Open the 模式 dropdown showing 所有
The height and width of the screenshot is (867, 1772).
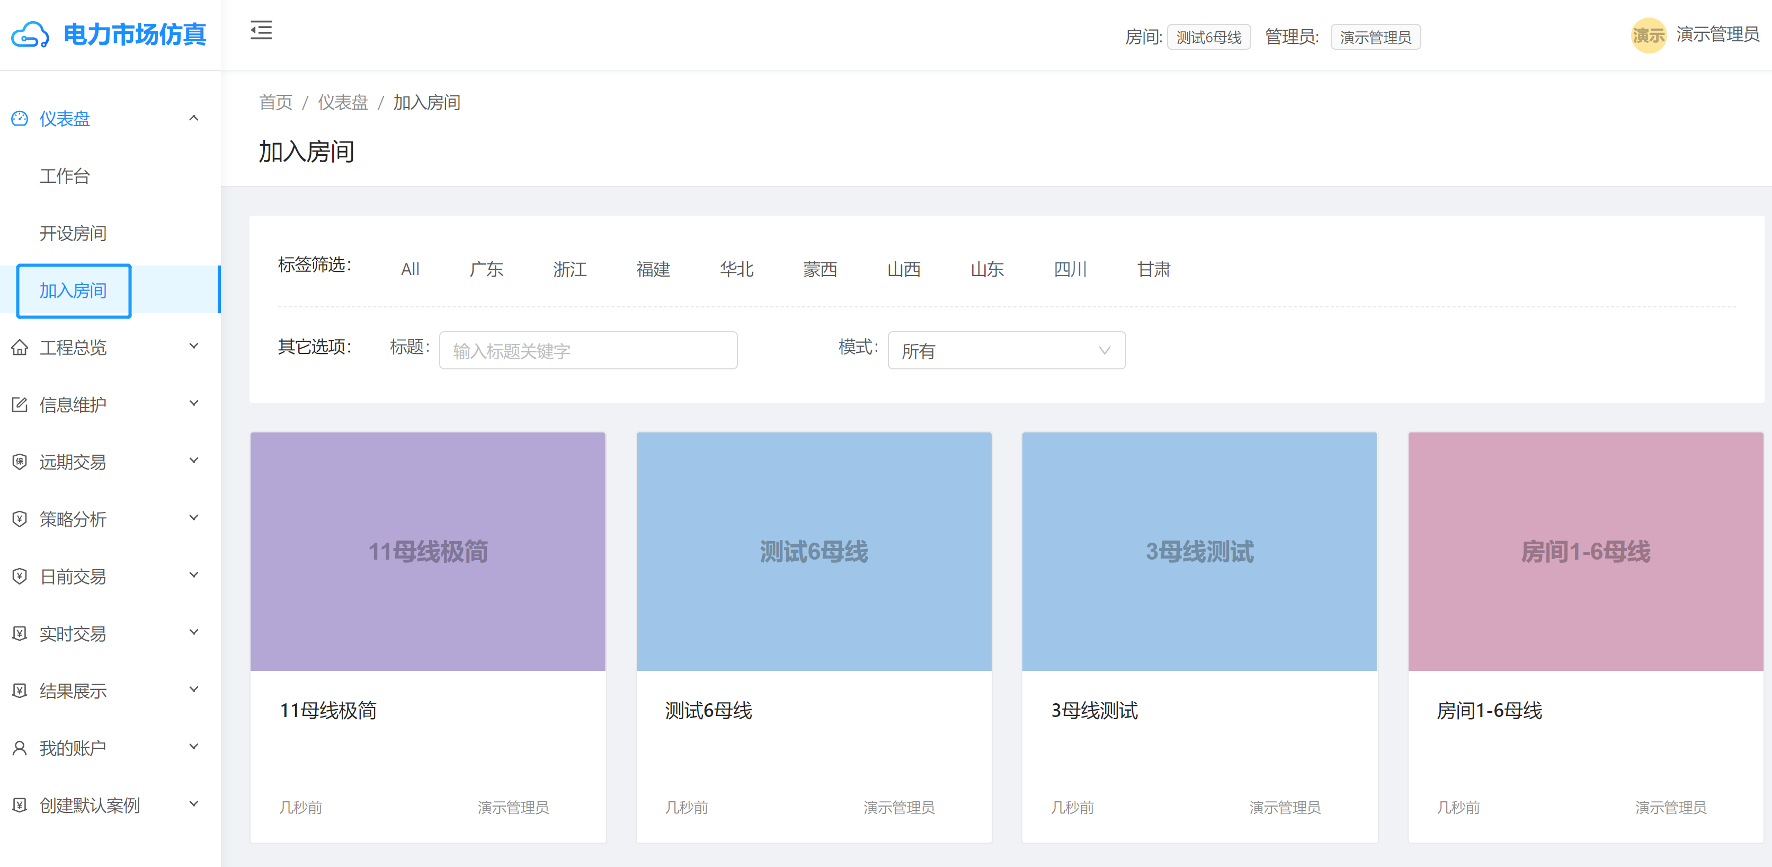click(x=1007, y=351)
